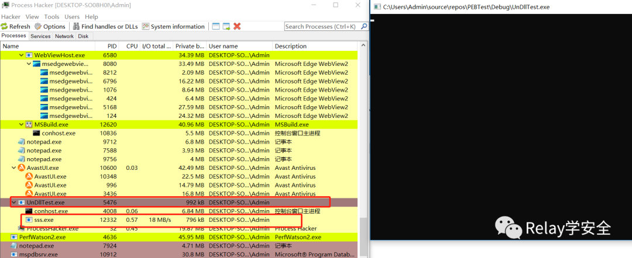The image size is (632, 258).
Task: Open Options from the toolbar
Action: pos(50,26)
